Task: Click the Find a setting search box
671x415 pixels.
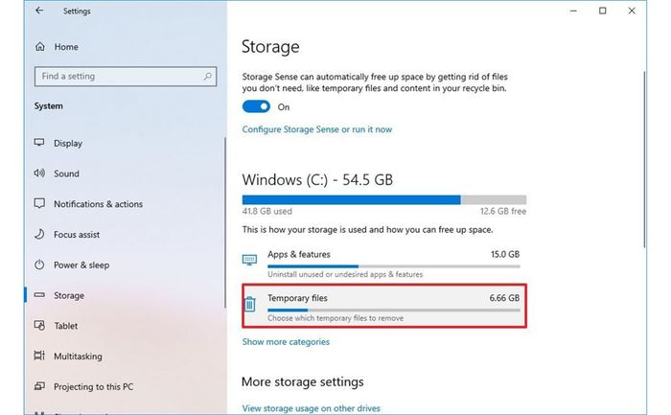Action: (x=126, y=77)
